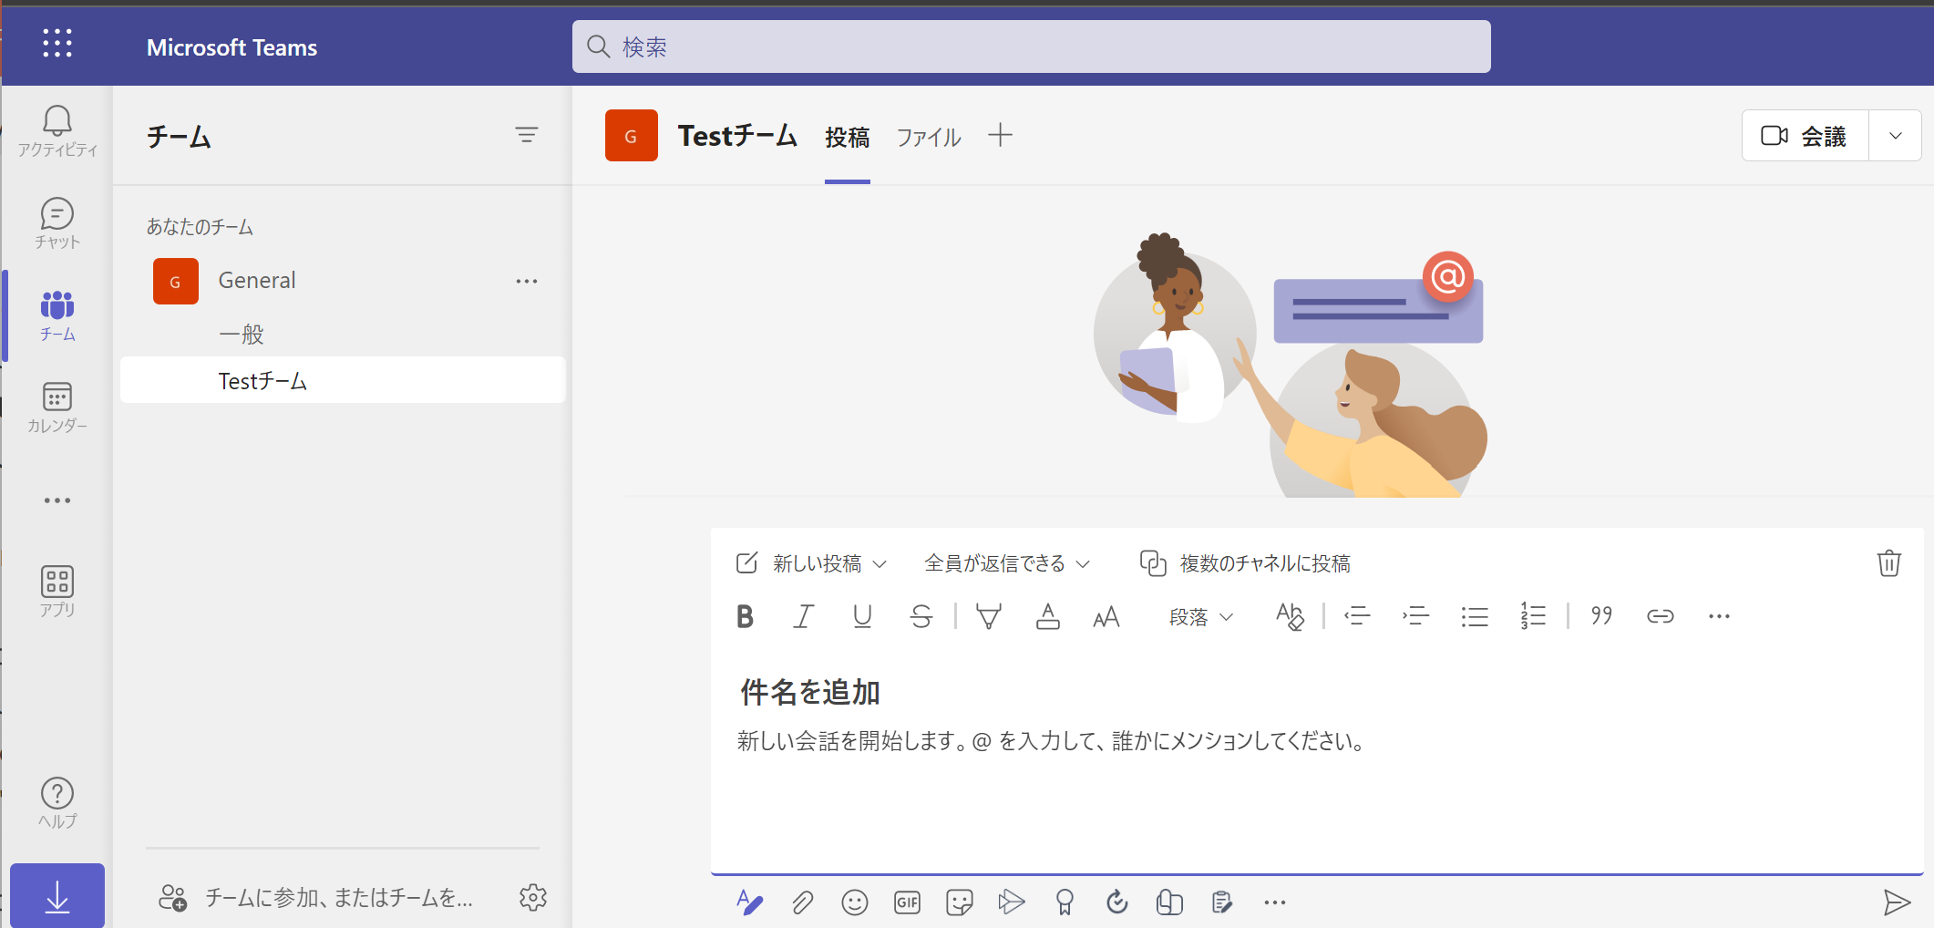Increase paragraph indent
This screenshot has width=1934, height=928.
1415,617
